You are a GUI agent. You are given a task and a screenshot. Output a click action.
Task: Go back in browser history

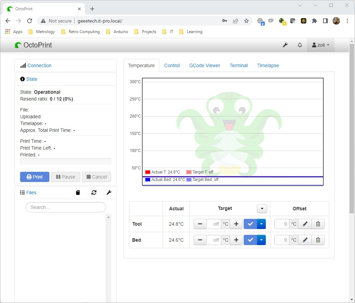pyautogui.click(x=8, y=21)
